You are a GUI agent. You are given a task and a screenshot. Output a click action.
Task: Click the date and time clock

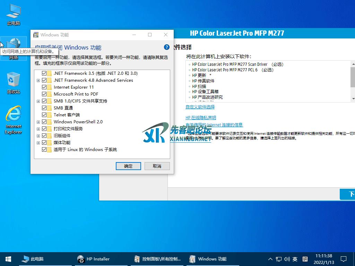tap(324, 259)
